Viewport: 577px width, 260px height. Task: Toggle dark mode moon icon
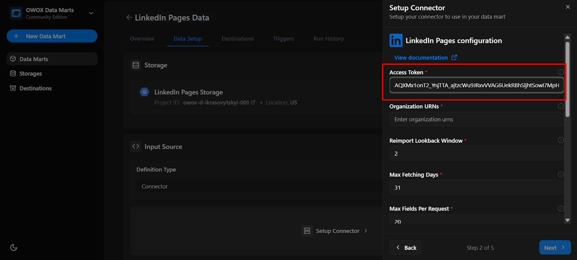(x=14, y=247)
